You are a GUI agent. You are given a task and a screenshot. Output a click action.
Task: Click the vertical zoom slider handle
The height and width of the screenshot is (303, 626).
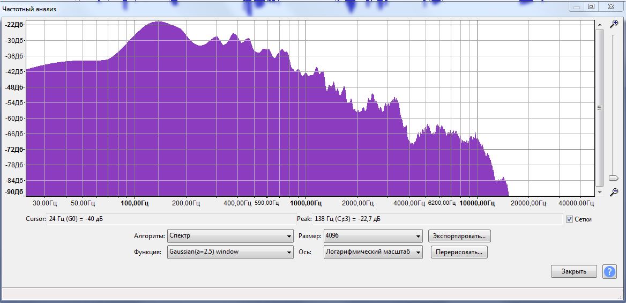coord(614,178)
